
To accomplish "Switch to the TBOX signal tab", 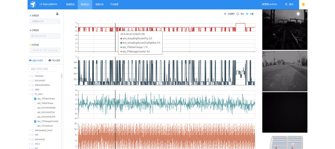I will 54,60.
